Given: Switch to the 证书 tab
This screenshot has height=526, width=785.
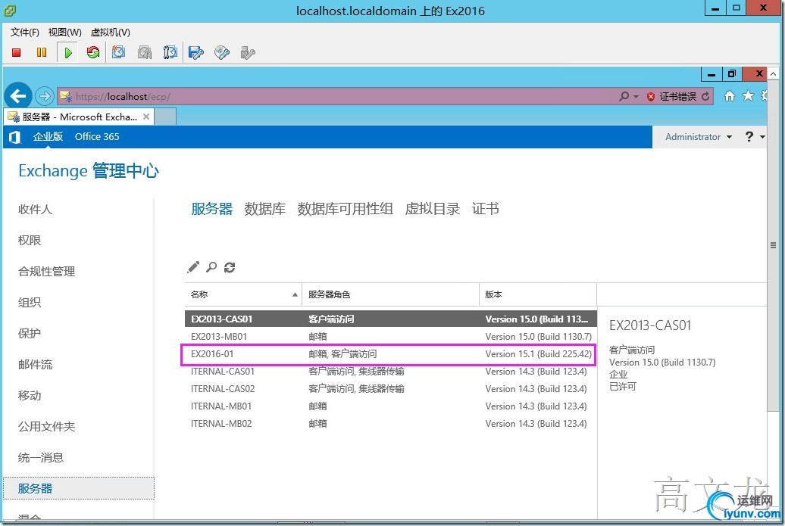Looking at the screenshot, I should pos(486,208).
